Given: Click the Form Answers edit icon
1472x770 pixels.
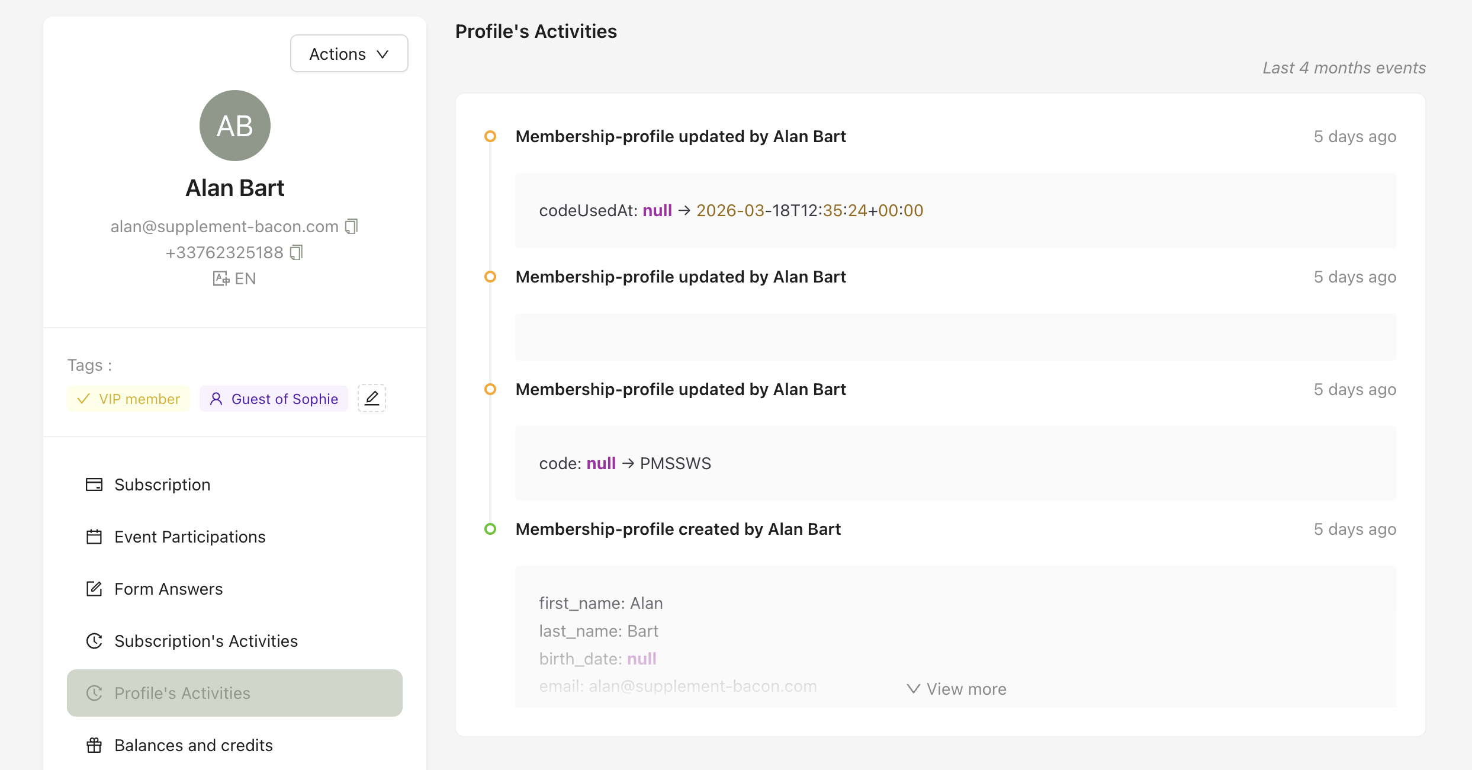Looking at the screenshot, I should [x=94, y=589].
